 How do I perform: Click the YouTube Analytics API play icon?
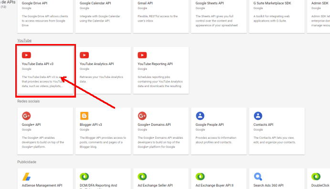(x=84, y=55)
